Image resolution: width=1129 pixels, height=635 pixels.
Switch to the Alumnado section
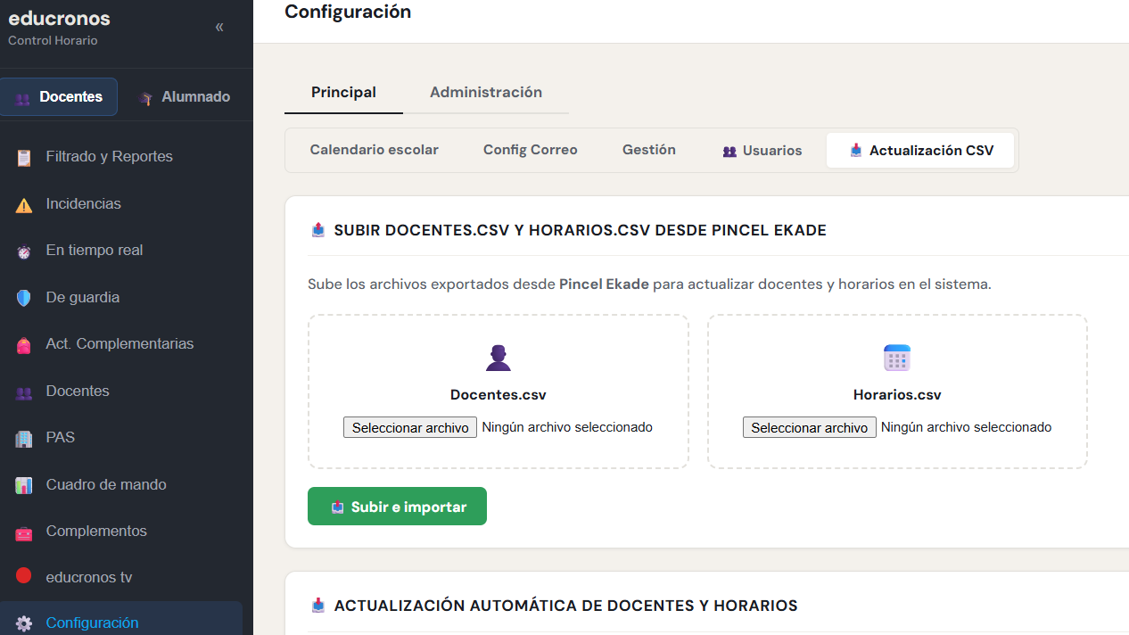[x=185, y=96]
